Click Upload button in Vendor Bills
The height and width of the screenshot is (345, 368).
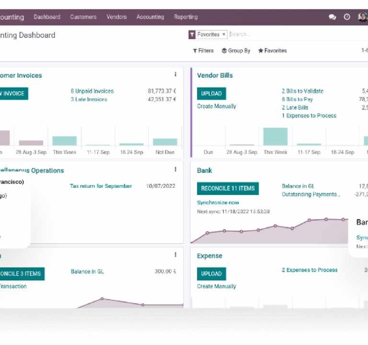click(211, 93)
